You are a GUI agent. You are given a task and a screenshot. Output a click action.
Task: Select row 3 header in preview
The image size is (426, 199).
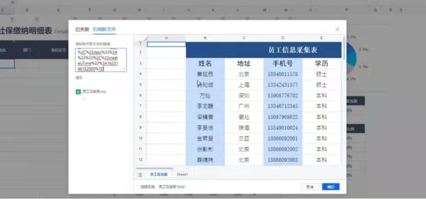pos(141,63)
